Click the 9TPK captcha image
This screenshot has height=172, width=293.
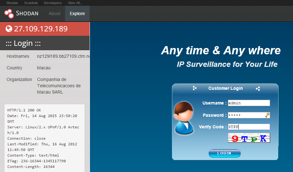click(249, 138)
